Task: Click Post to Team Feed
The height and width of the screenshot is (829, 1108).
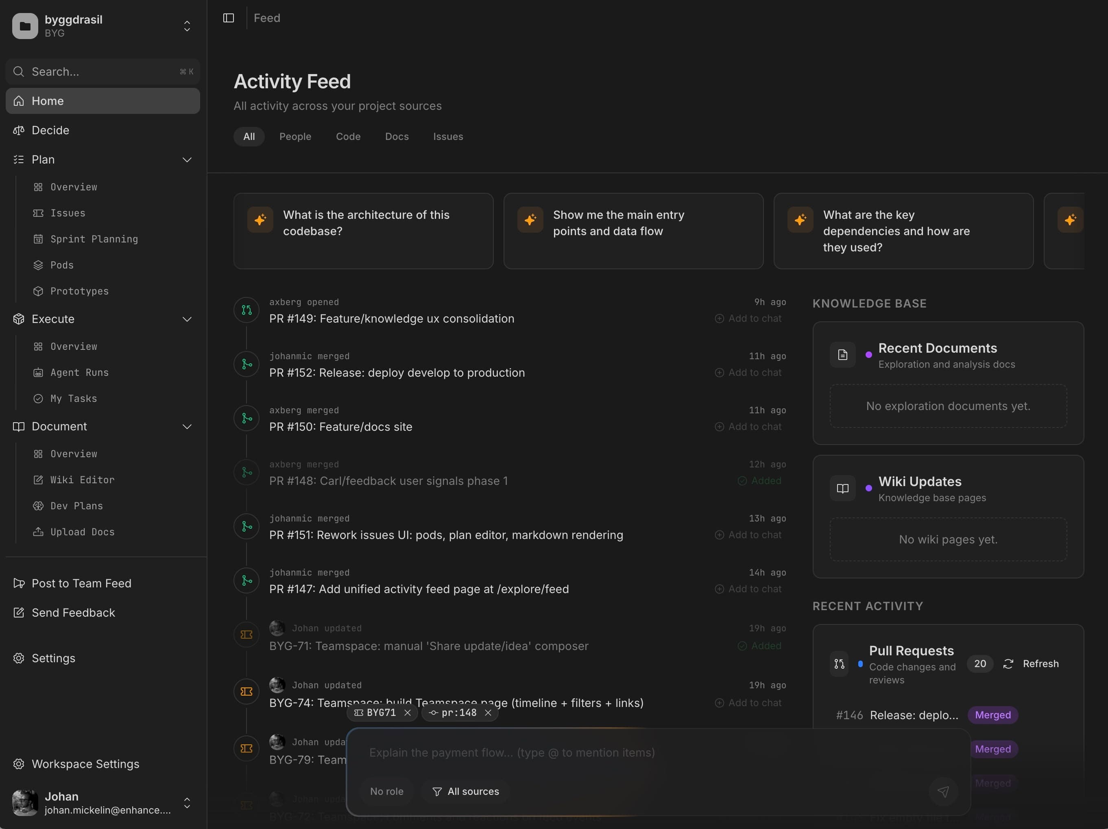Action: (81, 583)
